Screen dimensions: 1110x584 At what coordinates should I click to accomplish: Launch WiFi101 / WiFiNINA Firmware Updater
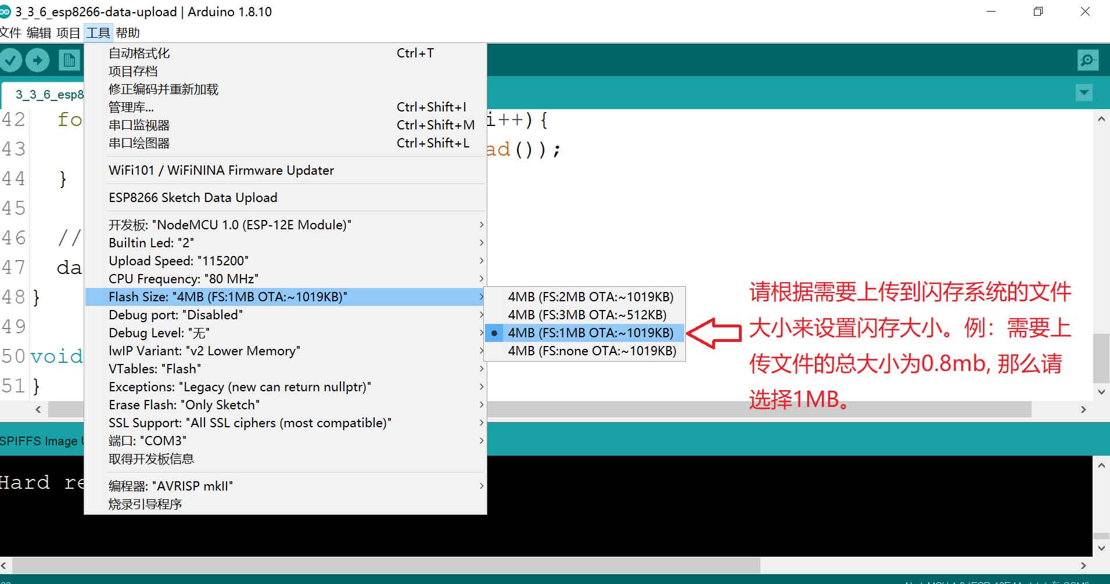(285, 171)
